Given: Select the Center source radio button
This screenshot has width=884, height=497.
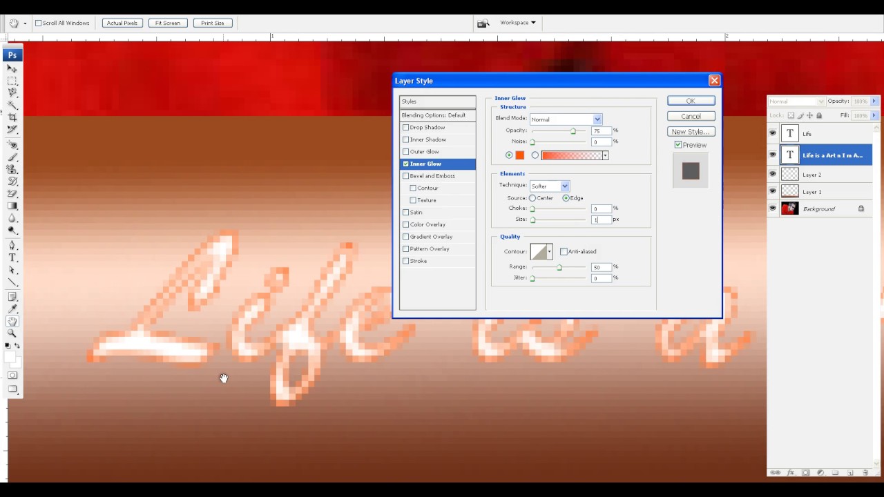Looking at the screenshot, I should 532,198.
